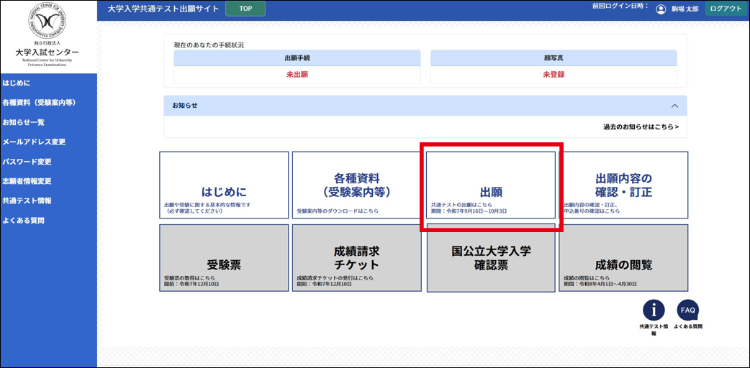This screenshot has width=750, height=368.
Task: Open パスワード変更 in sidebar
Action: click(27, 162)
